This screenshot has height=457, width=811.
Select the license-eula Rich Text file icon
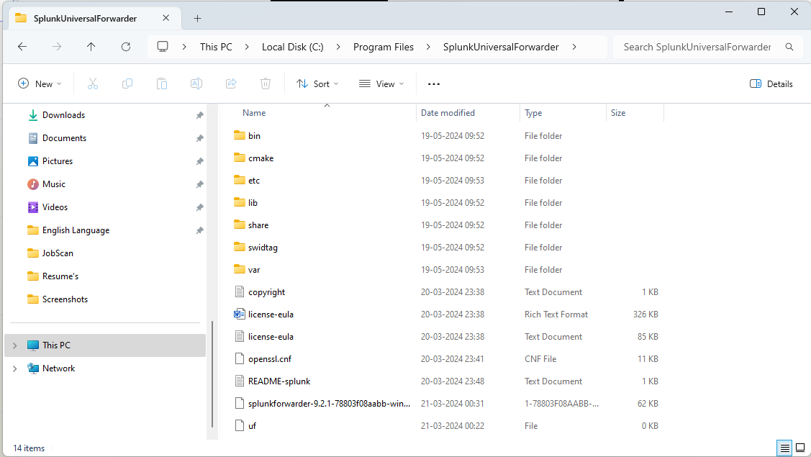tap(239, 315)
